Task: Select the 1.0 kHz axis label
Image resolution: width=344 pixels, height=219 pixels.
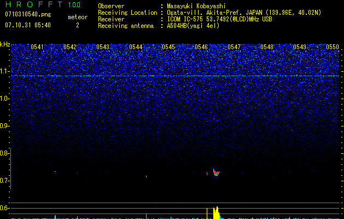Action: [x=5, y=99]
